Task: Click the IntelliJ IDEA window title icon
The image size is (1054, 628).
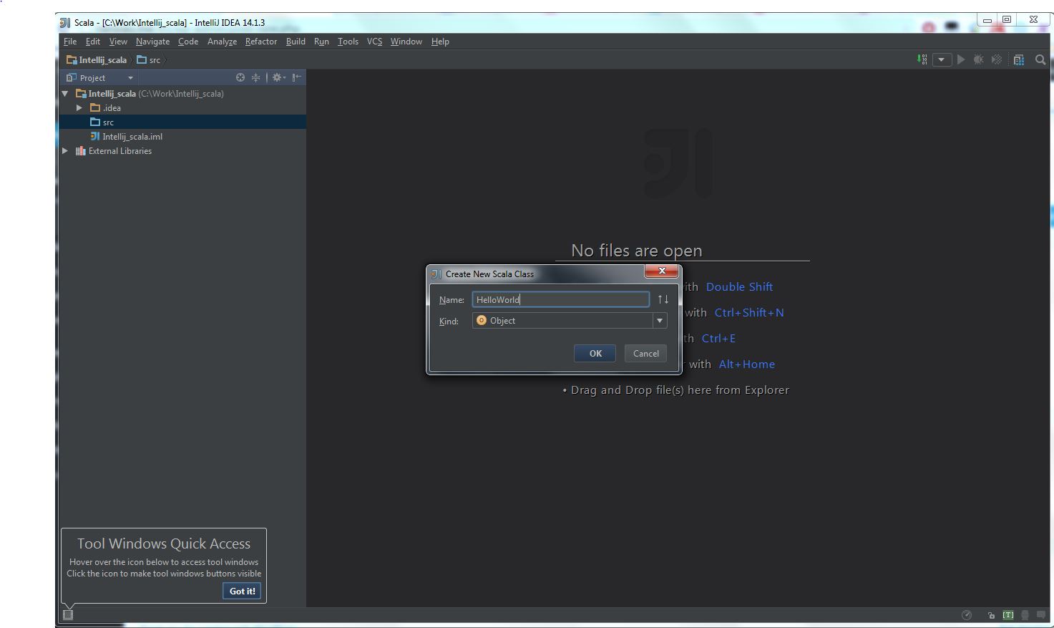Action: (x=65, y=22)
